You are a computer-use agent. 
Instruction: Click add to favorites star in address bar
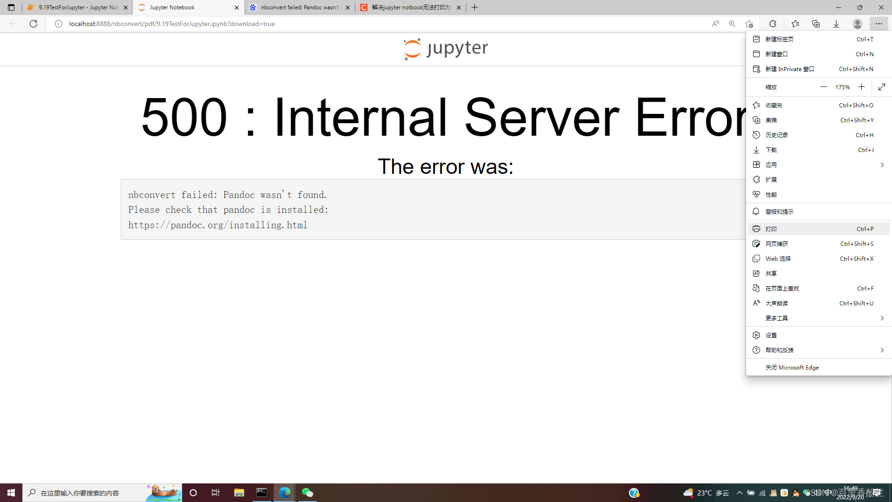point(749,24)
